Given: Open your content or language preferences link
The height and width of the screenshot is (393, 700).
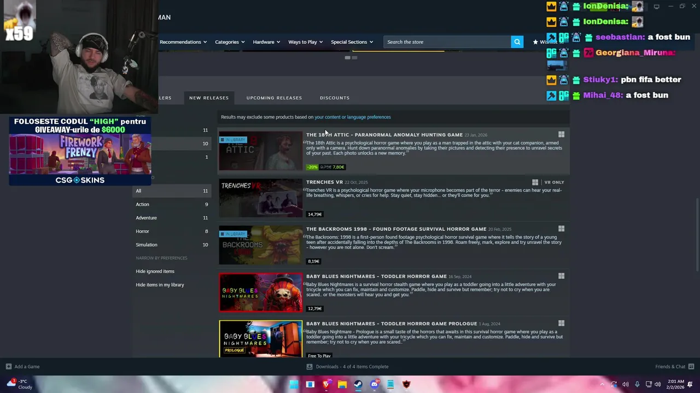Looking at the screenshot, I should [x=353, y=117].
